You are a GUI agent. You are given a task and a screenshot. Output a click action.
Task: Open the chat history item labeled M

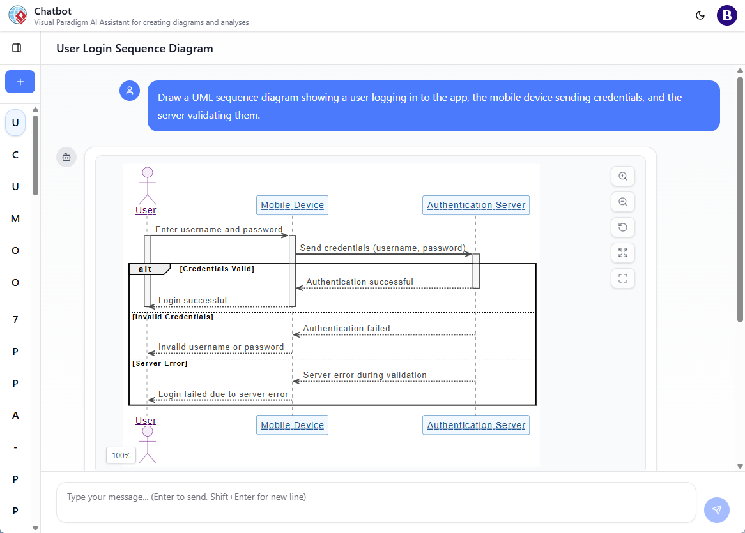pos(15,219)
